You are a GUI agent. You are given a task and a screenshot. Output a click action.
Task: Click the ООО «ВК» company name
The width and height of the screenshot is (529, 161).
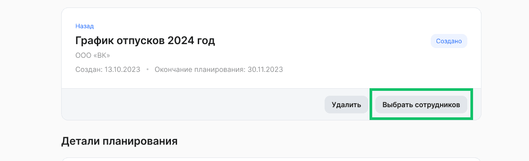[92, 55]
